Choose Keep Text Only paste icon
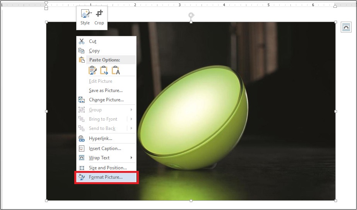This screenshot has height=210, width=357. click(116, 70)
